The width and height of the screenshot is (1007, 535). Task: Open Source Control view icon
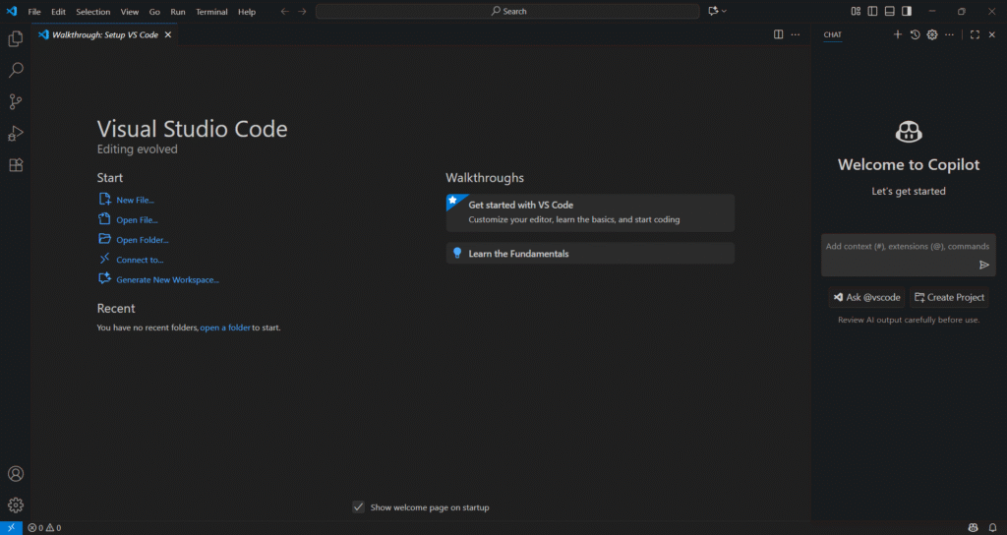(16, 102)
